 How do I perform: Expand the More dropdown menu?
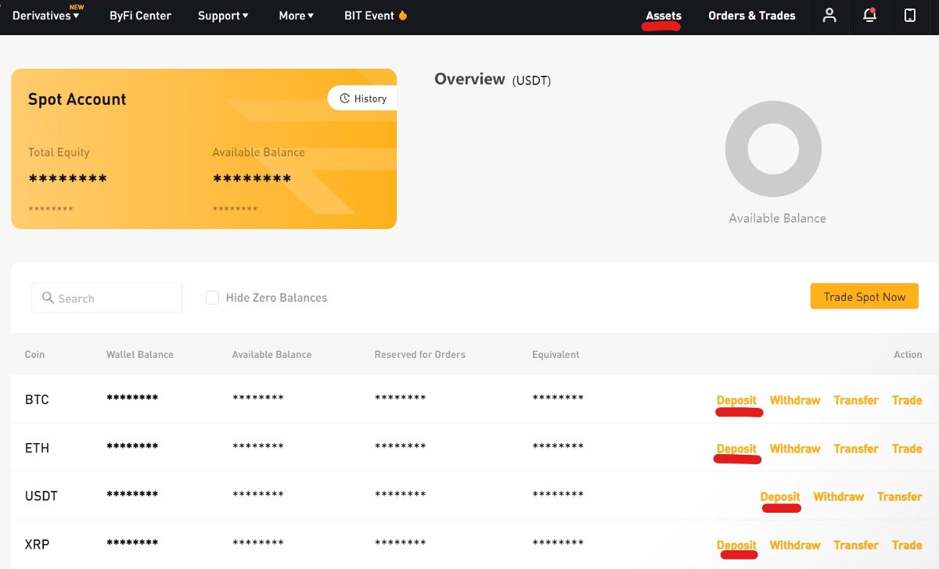click(x=297, y=16)
